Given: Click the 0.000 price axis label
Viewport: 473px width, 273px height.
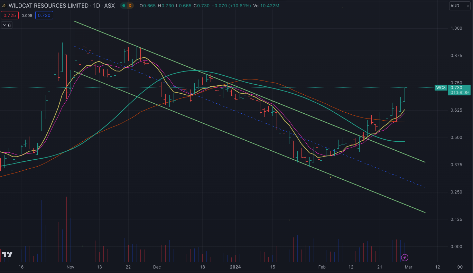Looking at the screenshot, I should click(x=456, y=247).
